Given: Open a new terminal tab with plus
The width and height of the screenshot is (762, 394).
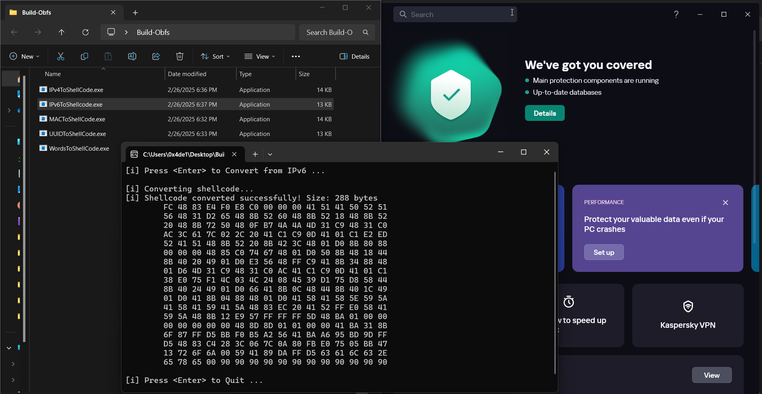Looking at the screenshot, I should pos(255,154).
